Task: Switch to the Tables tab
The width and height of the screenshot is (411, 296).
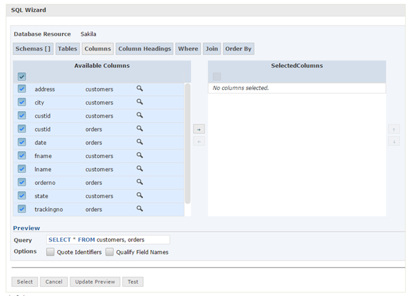Action: 68,49
